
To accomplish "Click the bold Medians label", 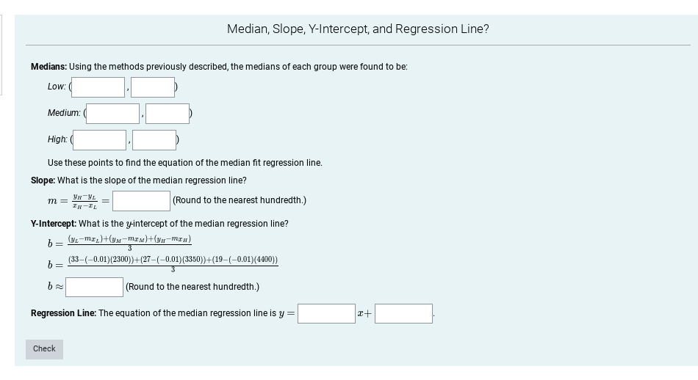I will pos(48,67).
